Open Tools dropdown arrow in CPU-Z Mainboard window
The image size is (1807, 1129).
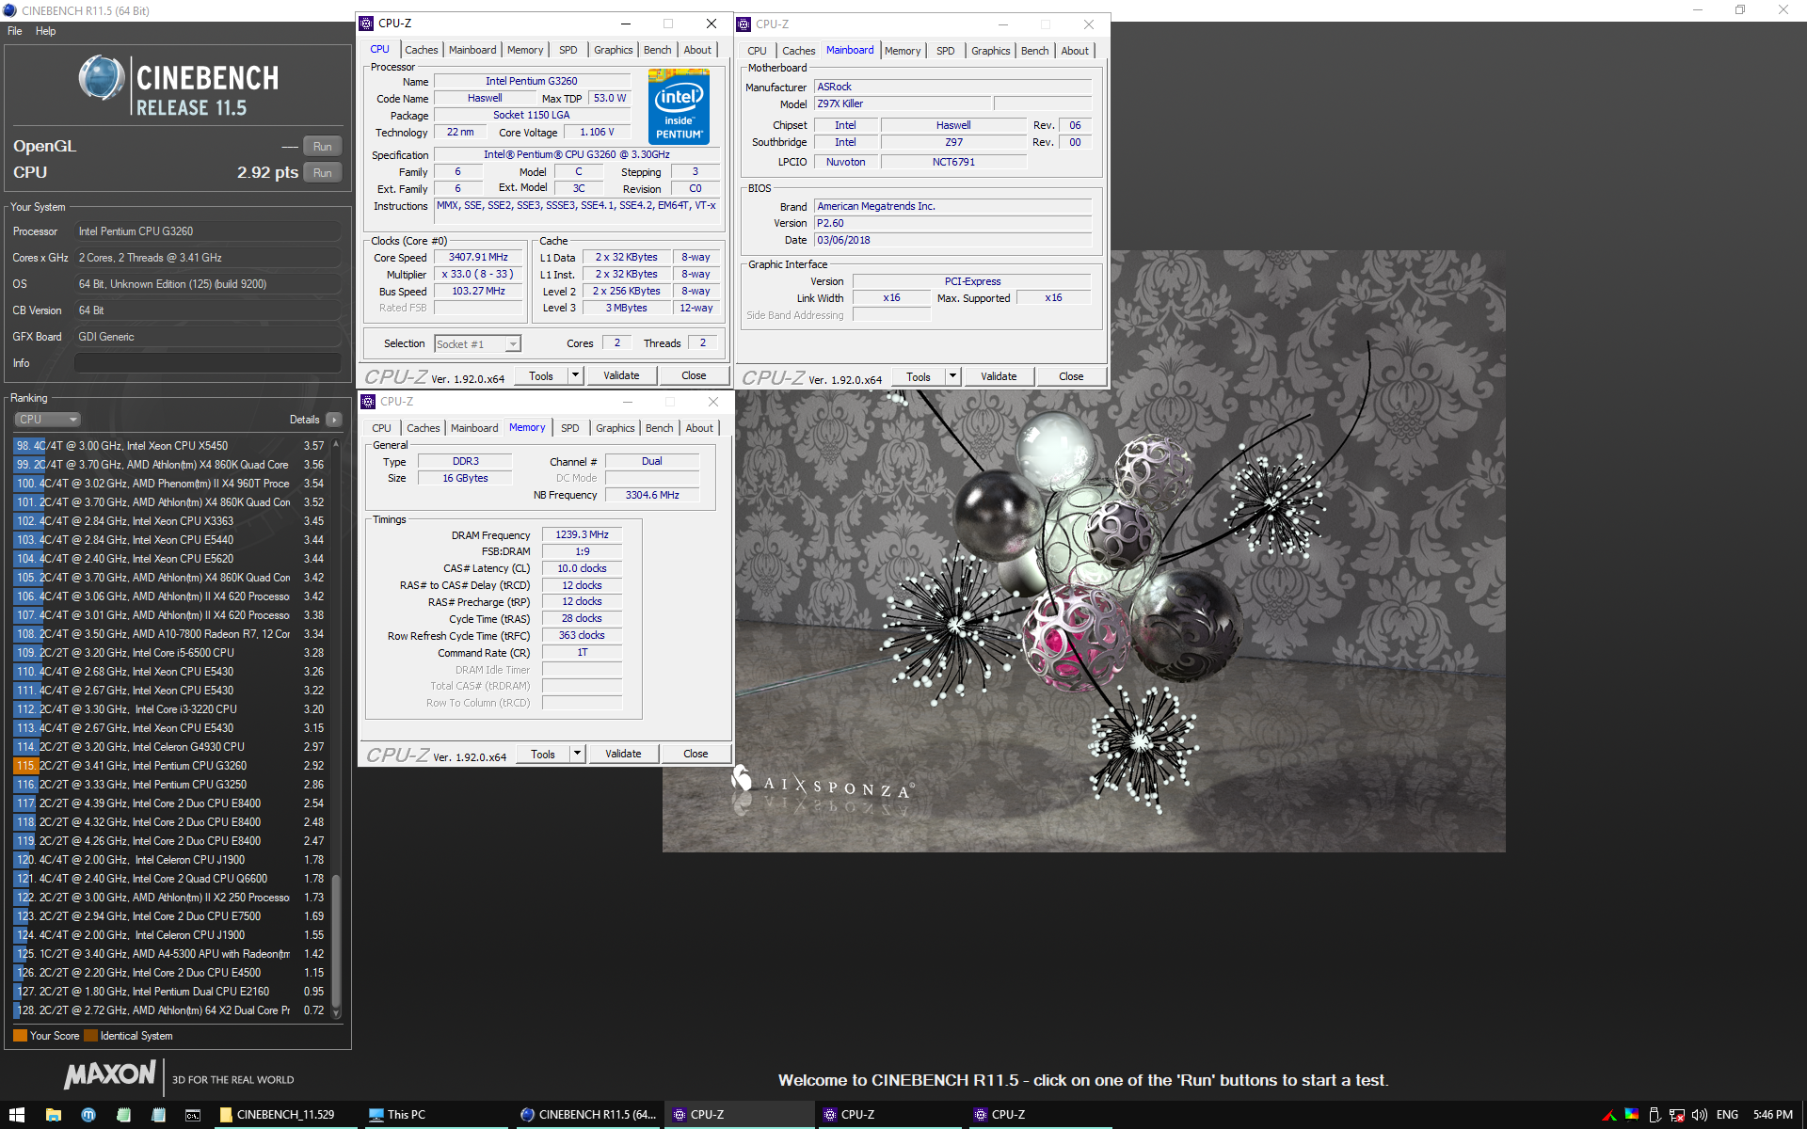click(952, 376)
